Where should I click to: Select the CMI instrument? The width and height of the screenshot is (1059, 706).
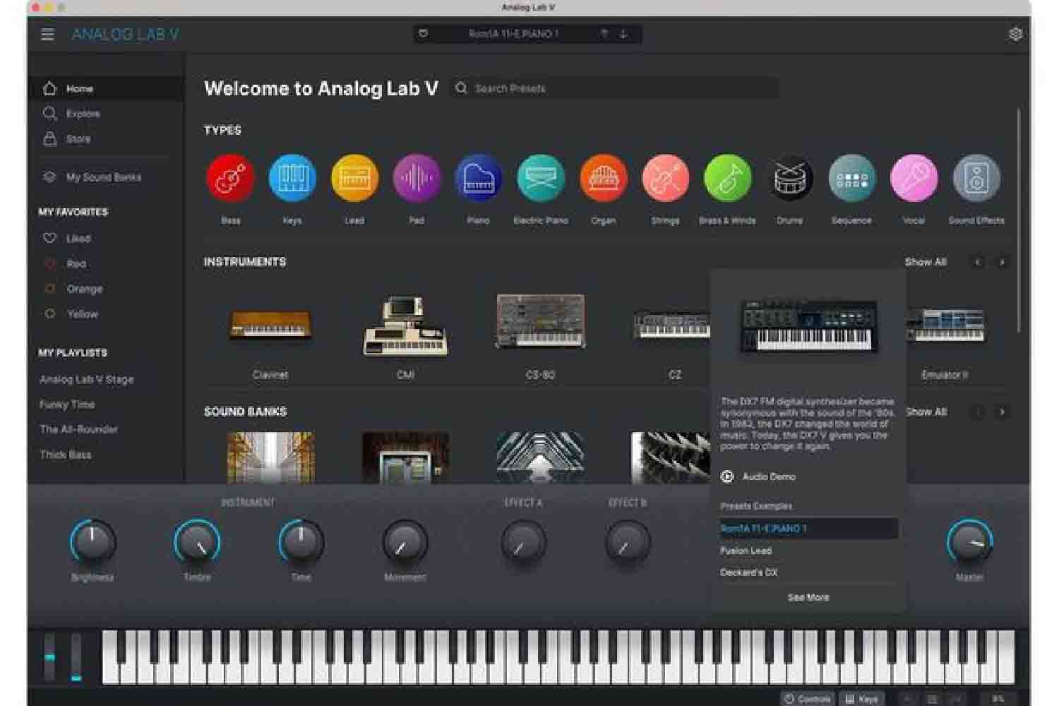pyautogui.click(x=405, y=325)
